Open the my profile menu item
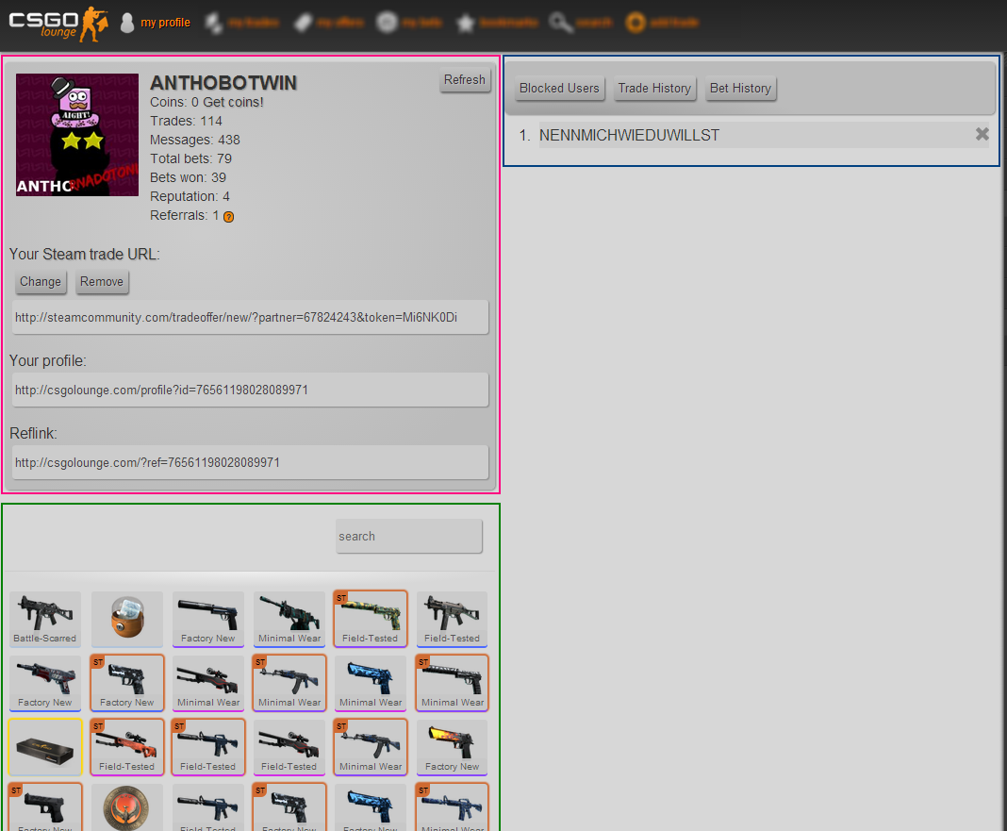1007x831 pixels. (165, 23)
